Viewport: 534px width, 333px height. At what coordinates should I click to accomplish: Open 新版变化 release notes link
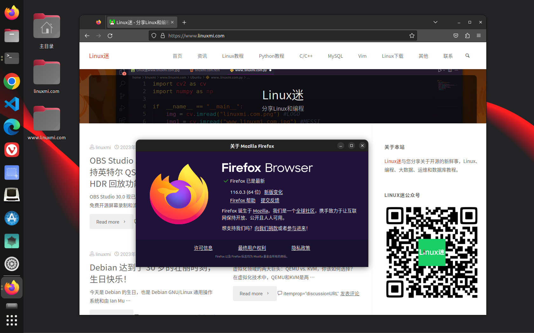tap(273, 192)
